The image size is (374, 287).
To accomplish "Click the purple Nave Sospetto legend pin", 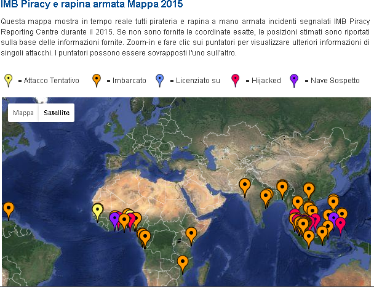I will (x=294, y=81).
